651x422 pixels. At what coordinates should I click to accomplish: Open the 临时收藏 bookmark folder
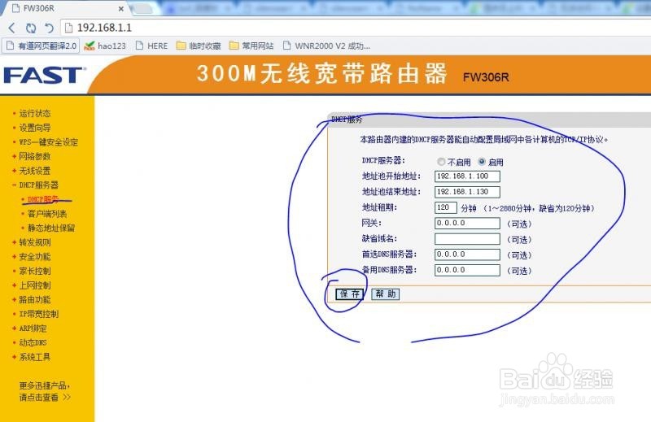(x=199, y=46)
